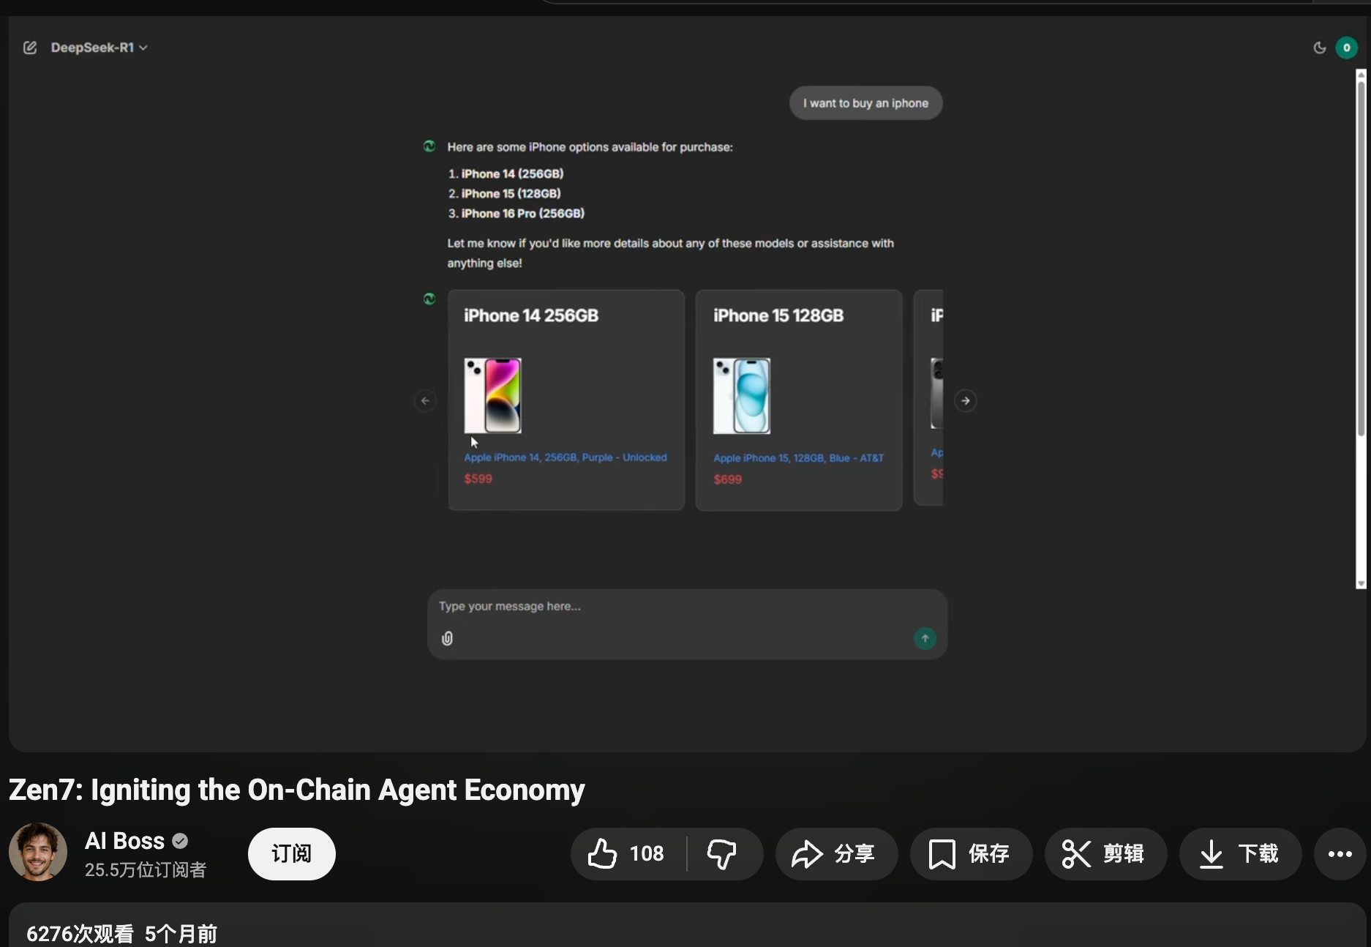Click the 剪辑 clip button

coord(1105,853)
